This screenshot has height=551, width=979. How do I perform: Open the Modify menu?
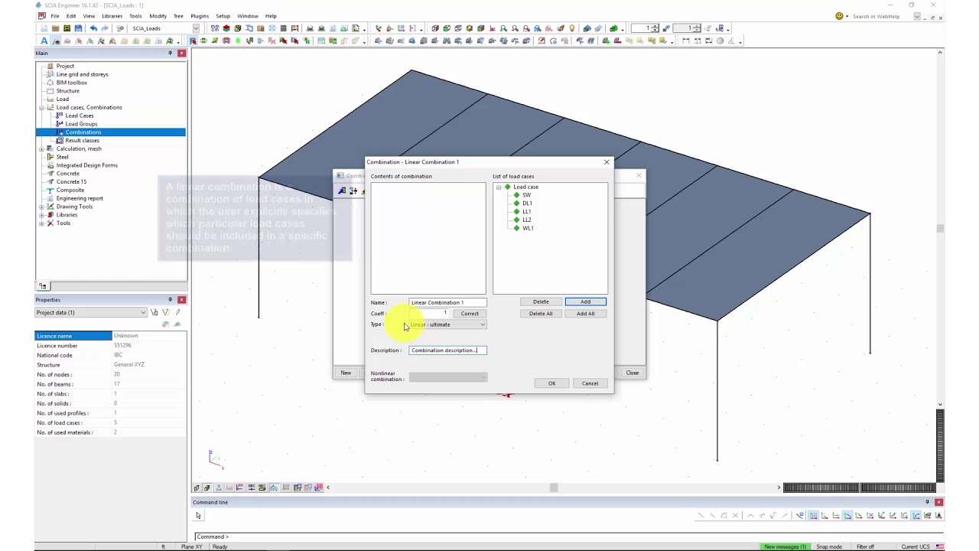point(158,16)
